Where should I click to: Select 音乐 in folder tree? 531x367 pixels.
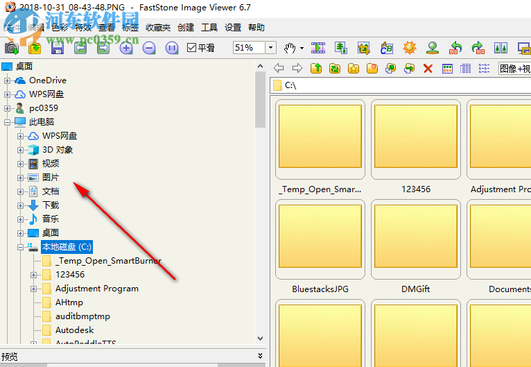tap(51, 219)
